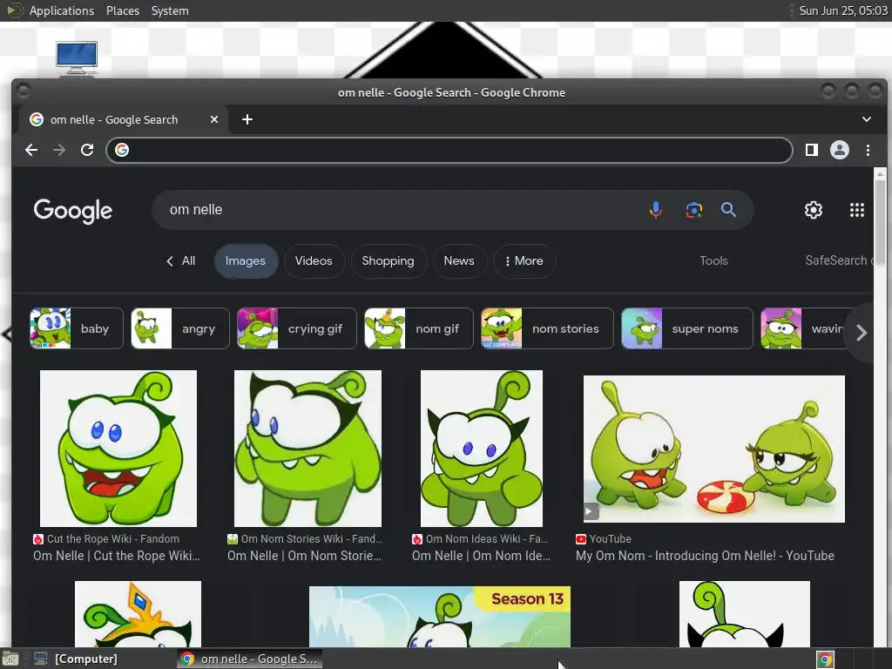
Task: Toggle Chrome side panel
Action: [812, 150]
